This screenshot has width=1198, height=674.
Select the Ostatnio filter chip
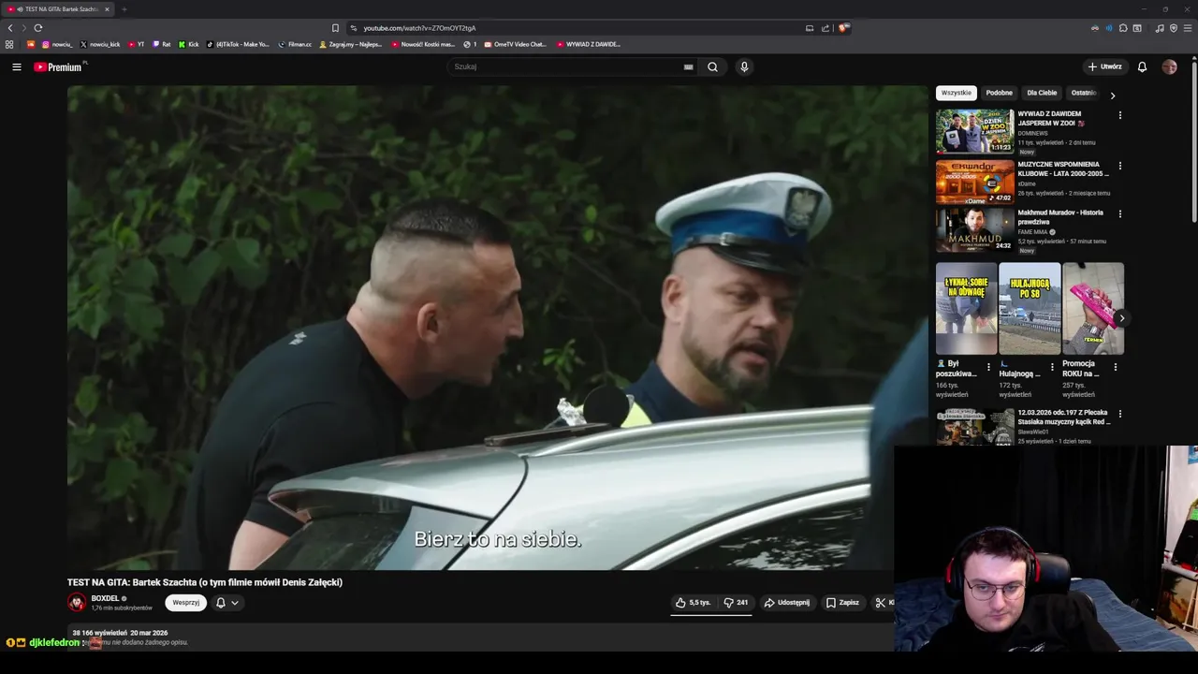1084,93
